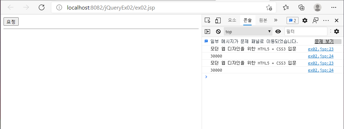Open the Favorites list icon

(285, 8)
